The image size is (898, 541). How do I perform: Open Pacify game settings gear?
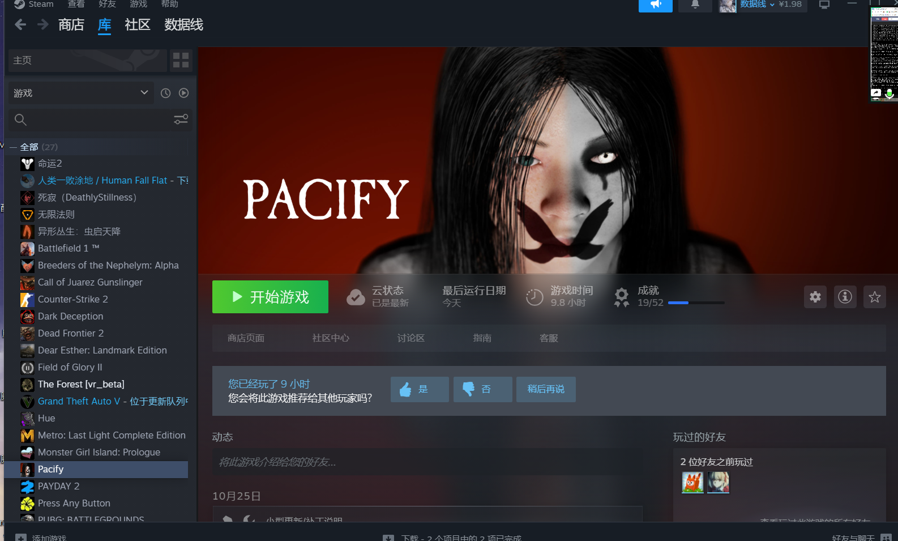[815, 297]
